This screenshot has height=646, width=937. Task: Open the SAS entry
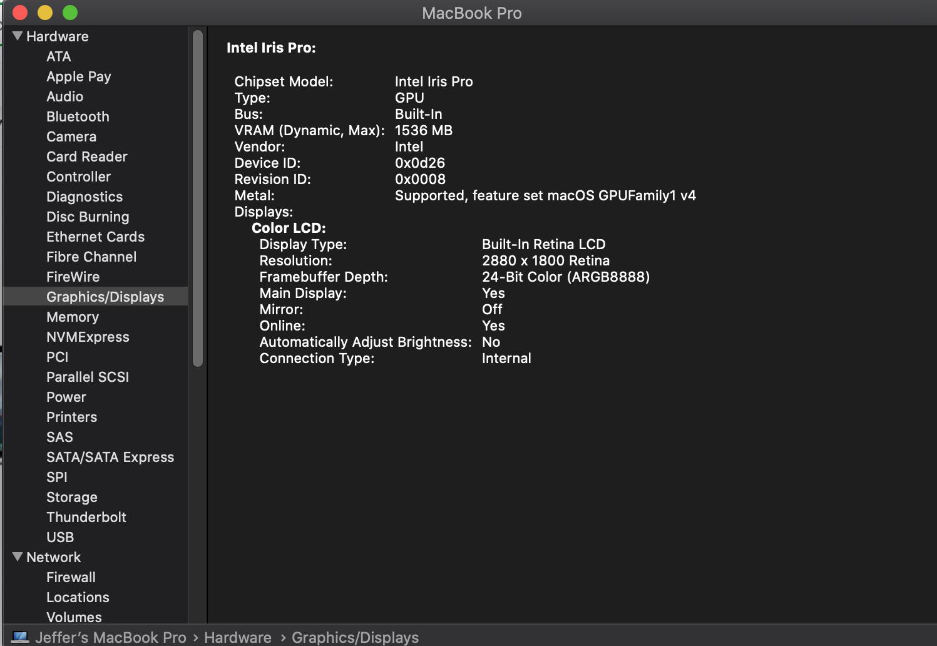60,437
